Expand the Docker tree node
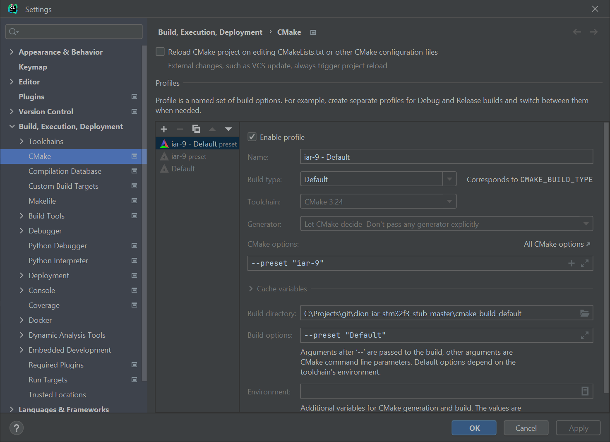Viewport: 610px width, 442px height. pos(22,320)
